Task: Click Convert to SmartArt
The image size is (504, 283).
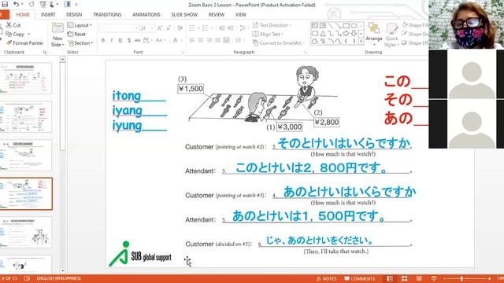Action: pos(278,43)
